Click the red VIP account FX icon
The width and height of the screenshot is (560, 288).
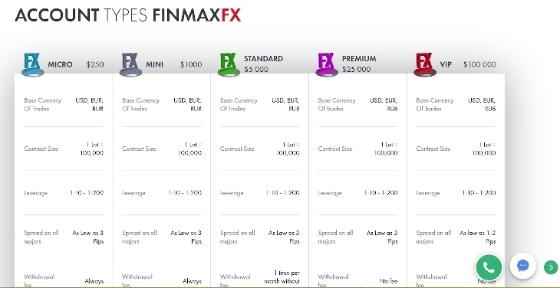point(425,64)
